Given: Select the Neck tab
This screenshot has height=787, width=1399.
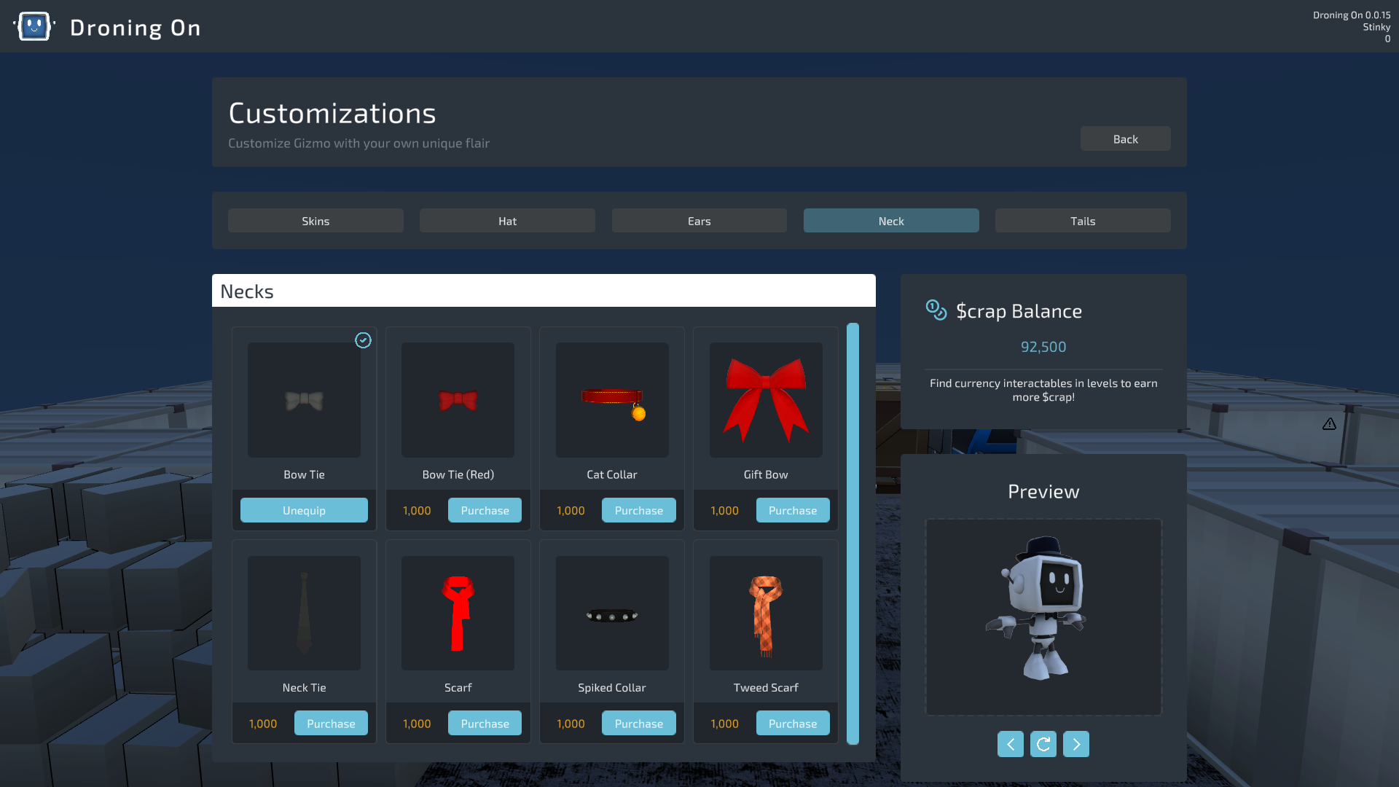Looking at the screenshot, I should click(890, 220).
